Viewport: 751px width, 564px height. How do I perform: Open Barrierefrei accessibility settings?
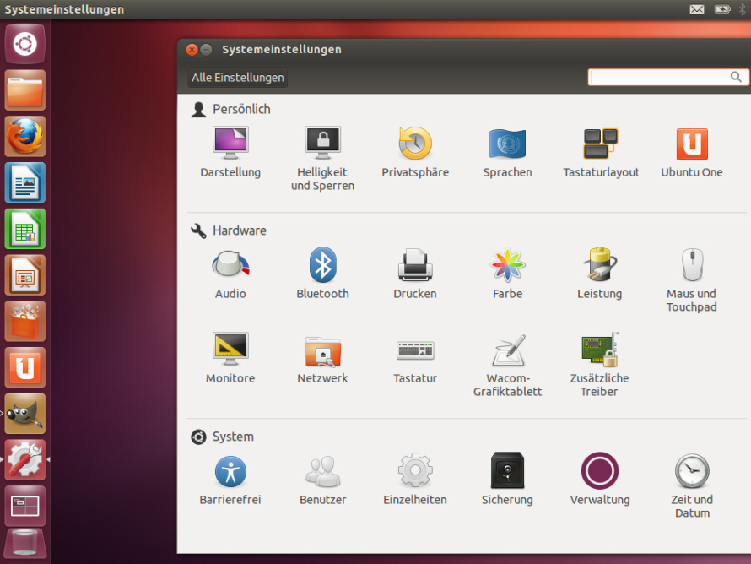pos(230,480)
